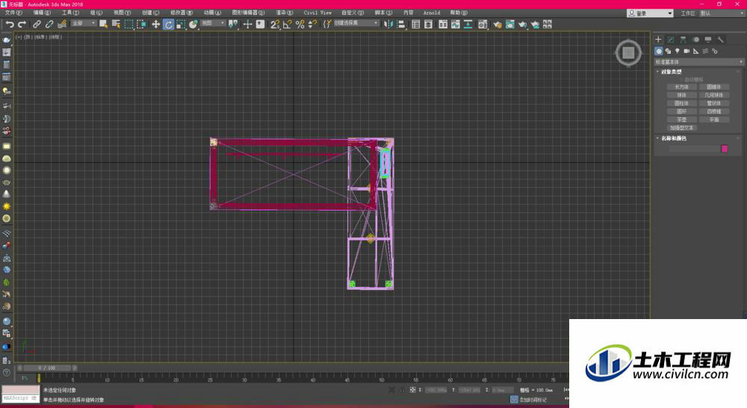This screenshot has width=747, height=408.
Task: Click Select and Manipulate crosshair icon
Action: [248, 24]
